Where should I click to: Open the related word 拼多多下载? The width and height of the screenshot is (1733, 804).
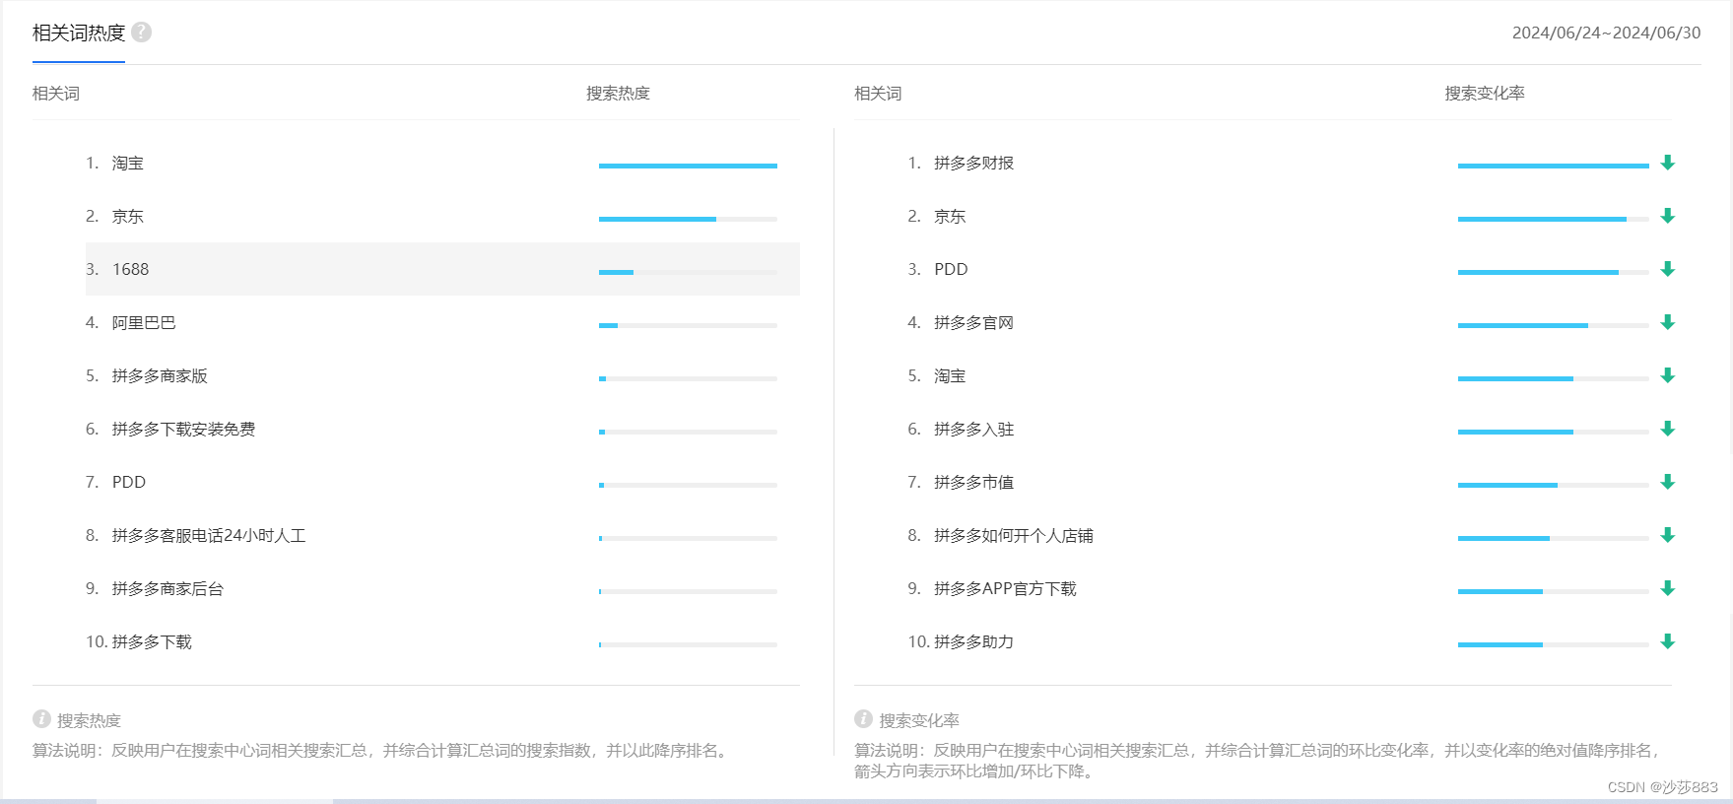click(x=152, y=642)
